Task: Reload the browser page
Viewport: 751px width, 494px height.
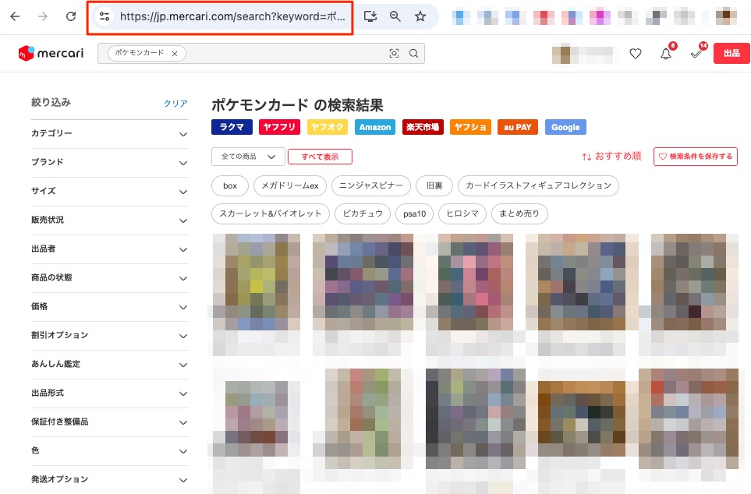Action: pos(71,16)
